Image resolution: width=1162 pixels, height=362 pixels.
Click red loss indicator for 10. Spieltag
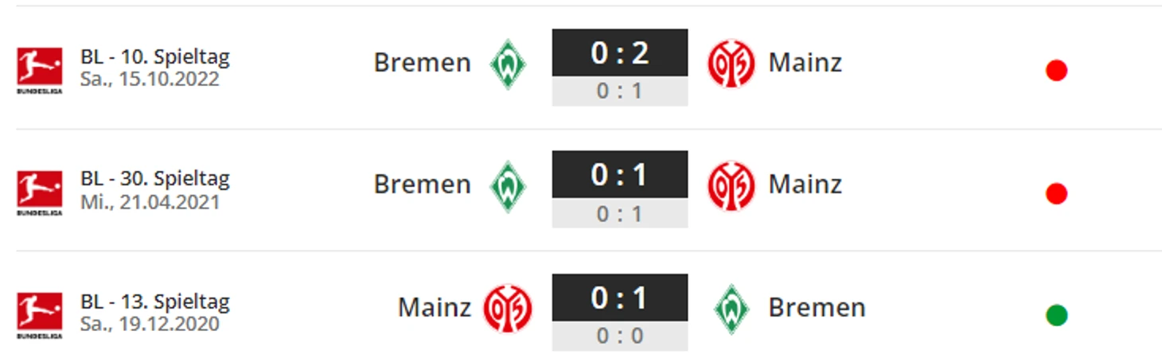pyautogui.click(x=1056, y=71)
